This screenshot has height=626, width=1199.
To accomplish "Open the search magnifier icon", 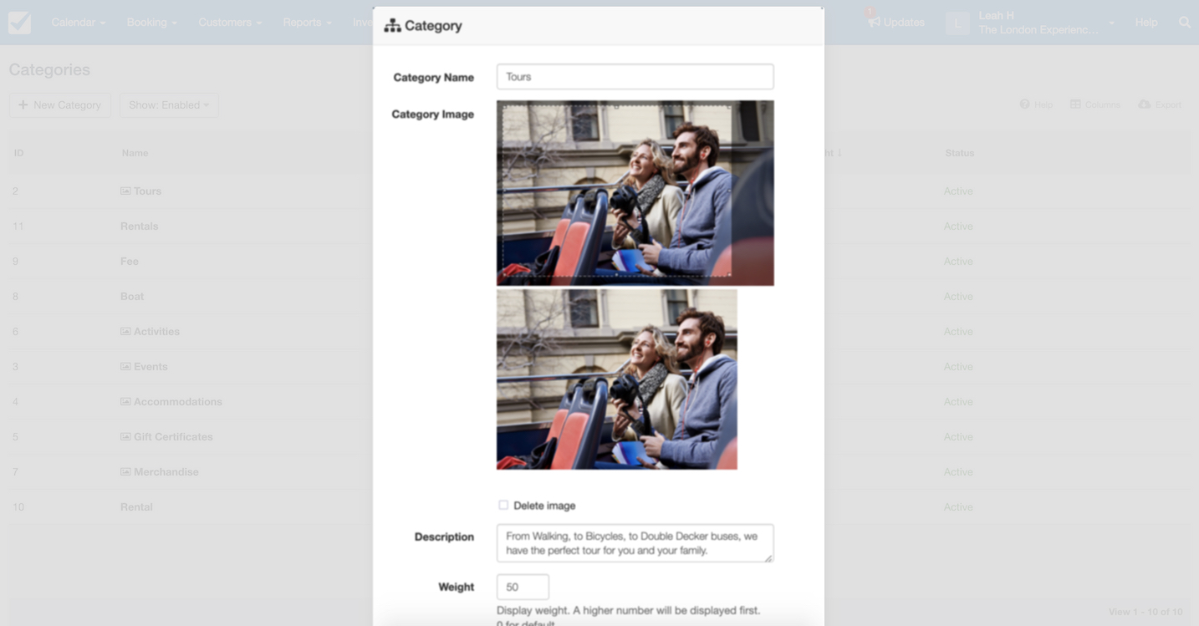I will coord(1185,23).
